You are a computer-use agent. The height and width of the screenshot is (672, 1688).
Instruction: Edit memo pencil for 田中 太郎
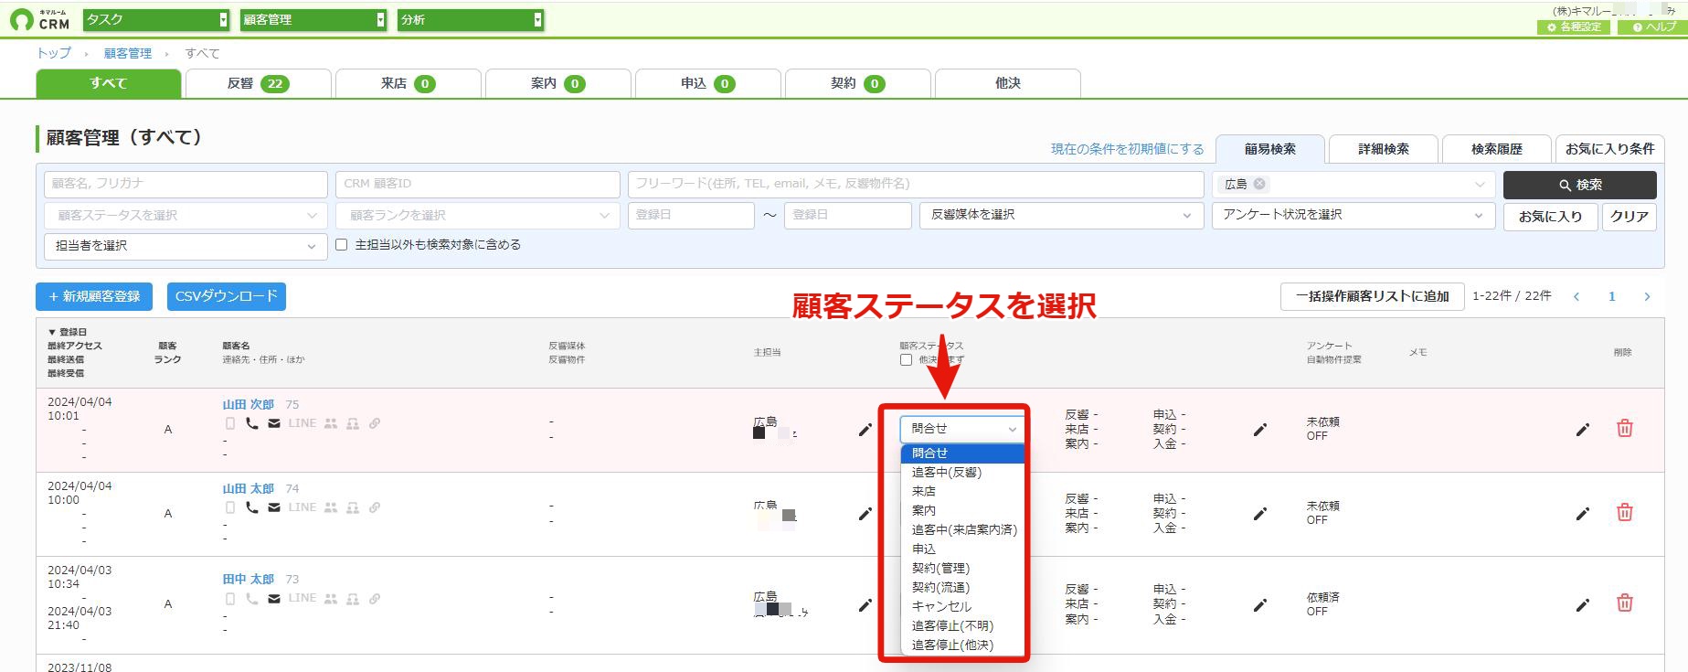pyautogui.click(x=1583, y=604)
